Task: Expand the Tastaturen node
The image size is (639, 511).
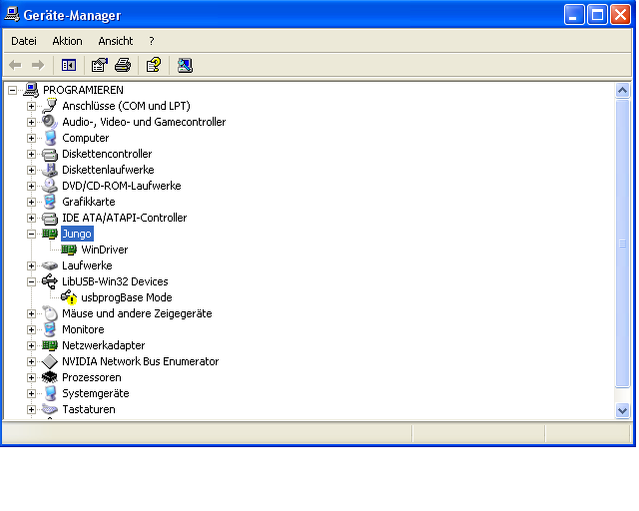Action: (x=31, y=409)
